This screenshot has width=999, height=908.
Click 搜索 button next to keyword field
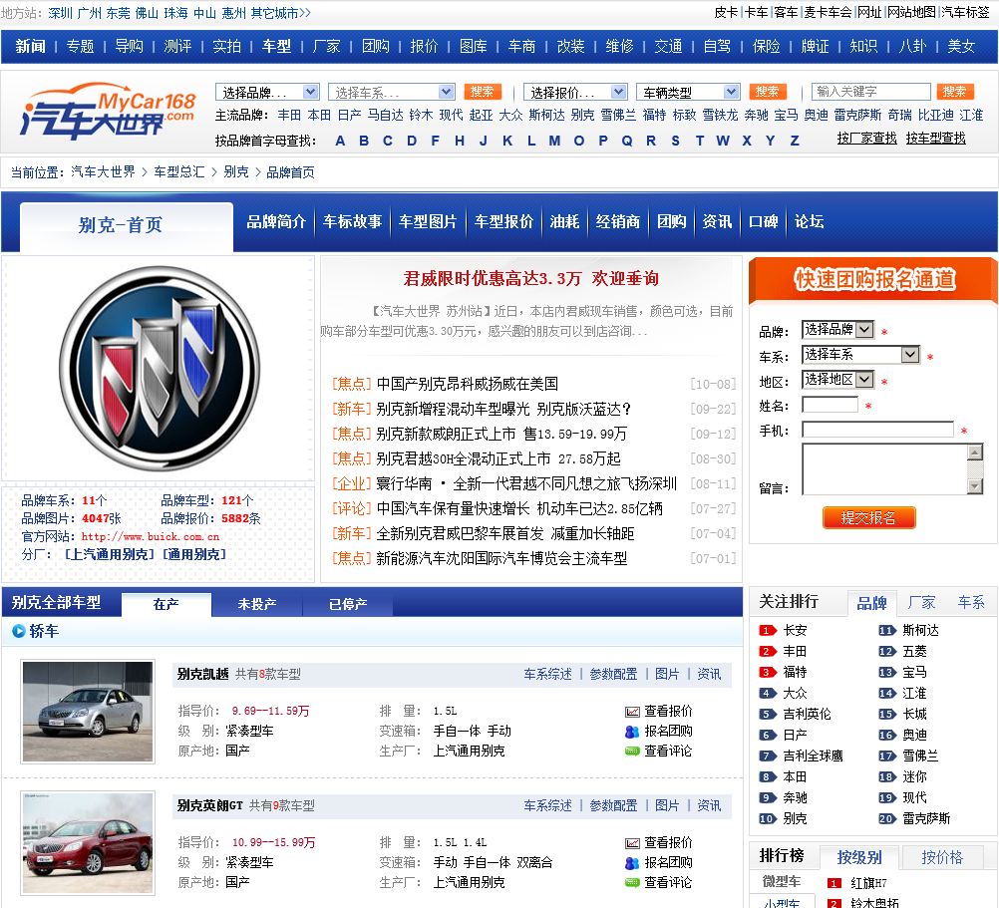coord(954,92)
